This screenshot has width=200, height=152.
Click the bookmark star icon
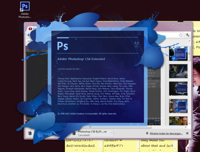181,35
